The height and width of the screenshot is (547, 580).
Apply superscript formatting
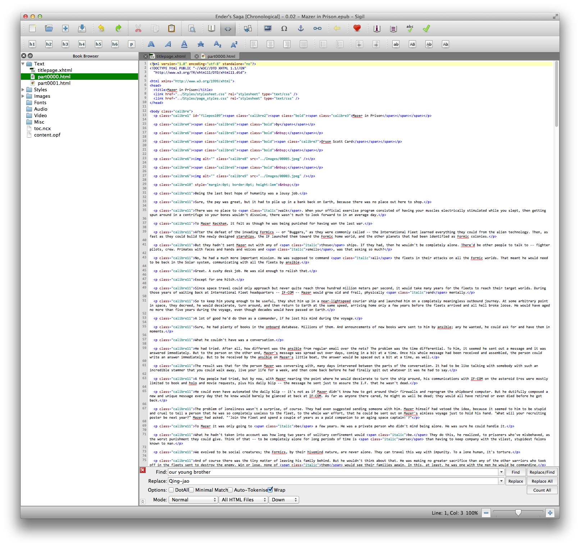coord(234,44)
